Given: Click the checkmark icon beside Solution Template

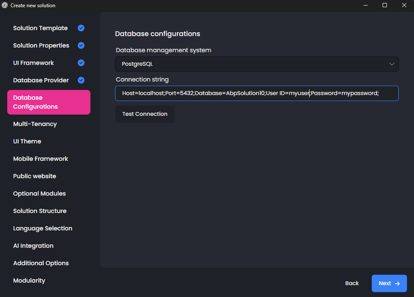Looking at the screenshot, I should pos(81,28).
